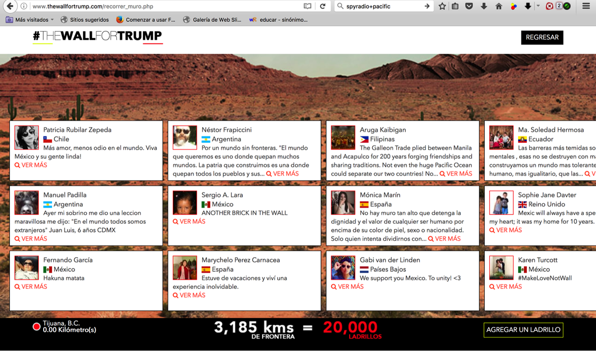Click the #THEWALLFORTRUMP logo
596x351 pixels.
pyautogui.click(x=97, y=36)
